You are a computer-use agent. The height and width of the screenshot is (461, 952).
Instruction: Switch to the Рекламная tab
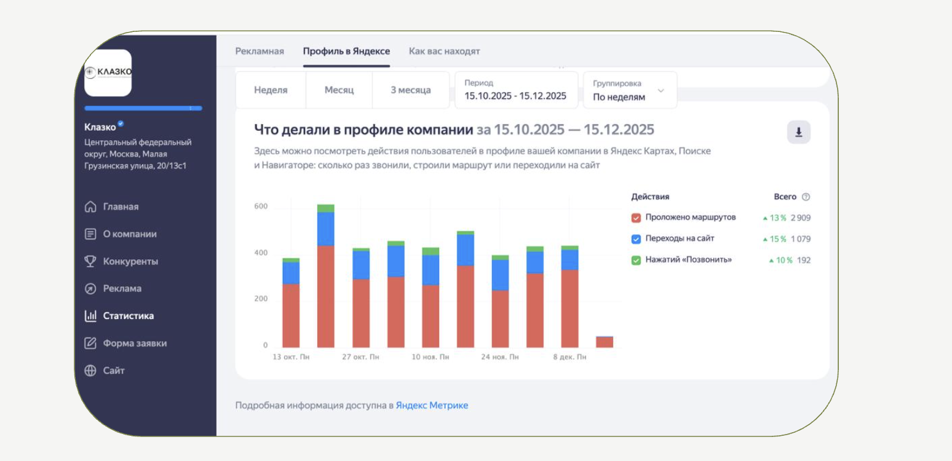pyautogui.click(x=260, y=51)
